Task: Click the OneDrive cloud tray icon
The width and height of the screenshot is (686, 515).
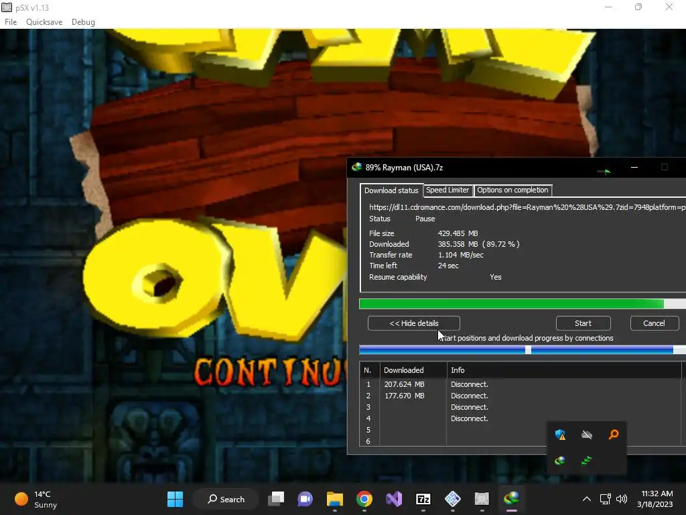Action: pyautogui.click(x=587, y=435)
